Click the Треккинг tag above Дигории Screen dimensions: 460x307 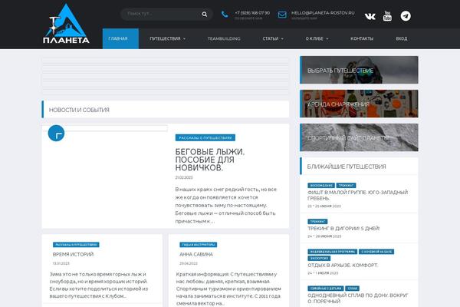[317, 222]
